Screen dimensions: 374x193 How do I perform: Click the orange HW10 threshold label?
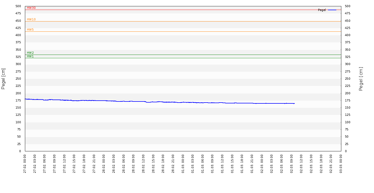point(31,20)
